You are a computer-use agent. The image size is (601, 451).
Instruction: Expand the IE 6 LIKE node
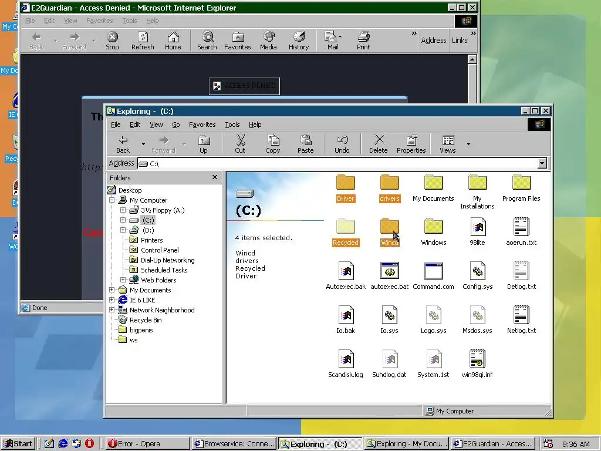coord(112,300)
